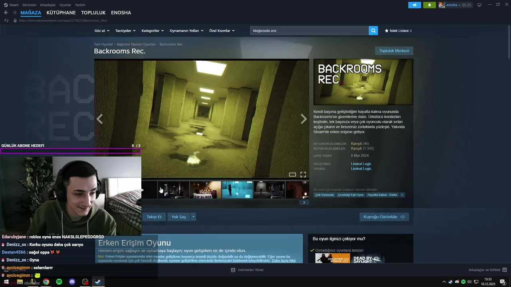Click Daha fazla bilgi link
511x287 pixels.
pos(283,261)
